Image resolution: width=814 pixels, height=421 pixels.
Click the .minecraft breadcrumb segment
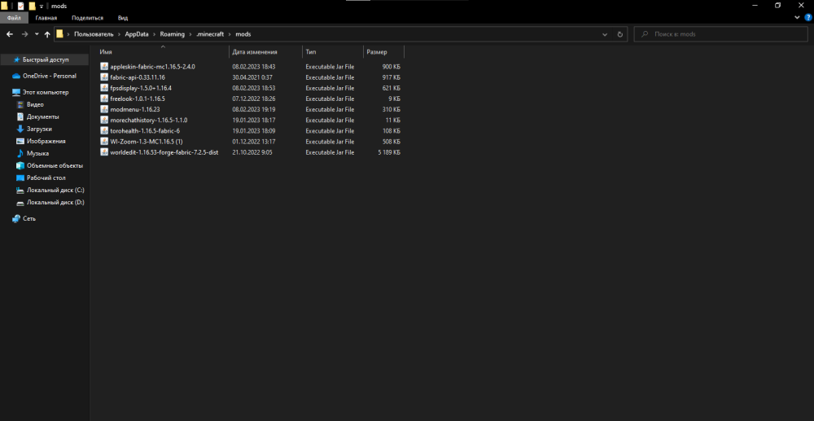pos(210,34)
